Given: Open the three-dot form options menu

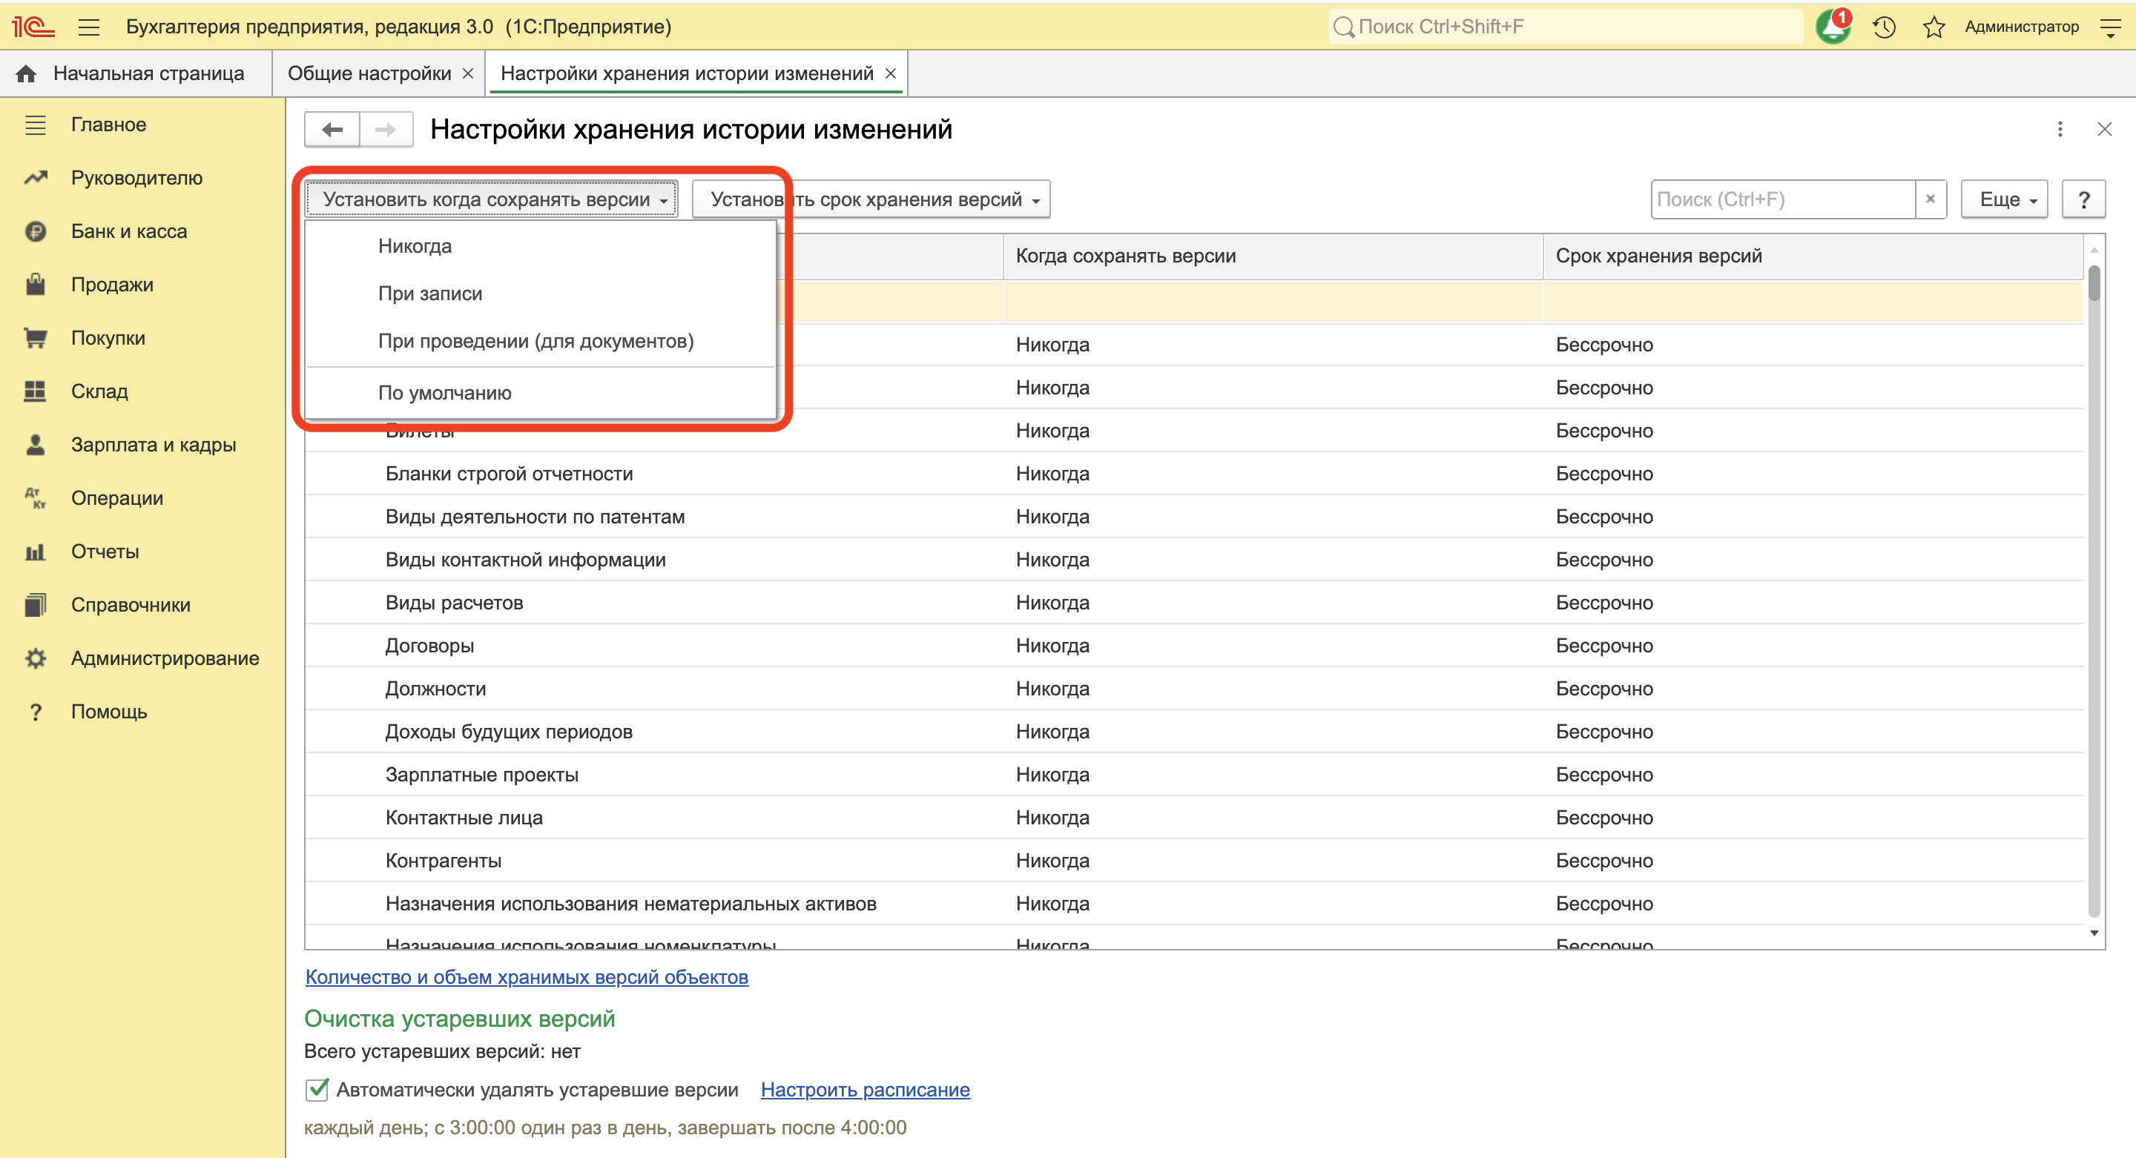Looking at the screenshot, I should 2060,129.
